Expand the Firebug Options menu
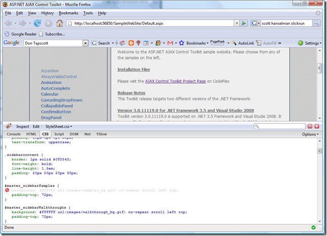 click(310, 134)
